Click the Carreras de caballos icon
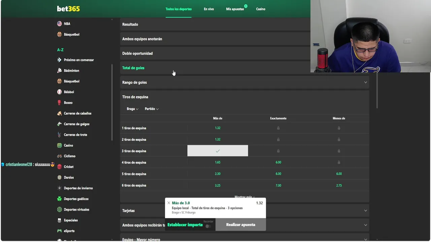Viewport: 431px width, 242px height. tap(59, 113)
